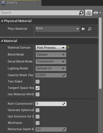Click spinner arrow on Num Customized UVs field
103x133 pixels.
pos(64,104)
